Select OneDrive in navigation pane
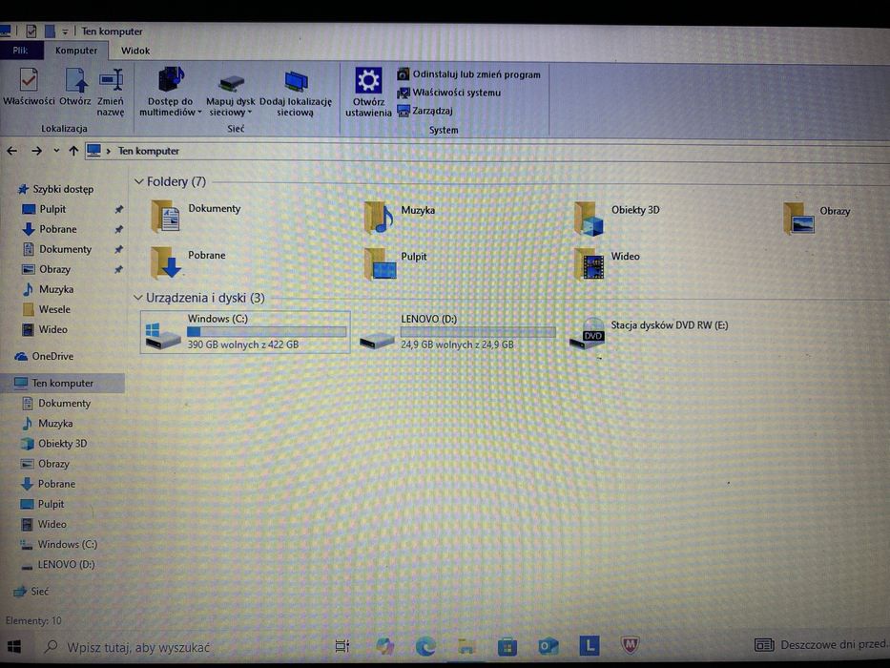Image resolution: width=890 pixels, height=668 pixels. pos(44,357)
